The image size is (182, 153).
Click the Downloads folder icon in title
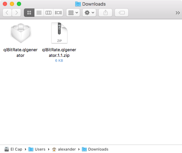pos(78,4)
